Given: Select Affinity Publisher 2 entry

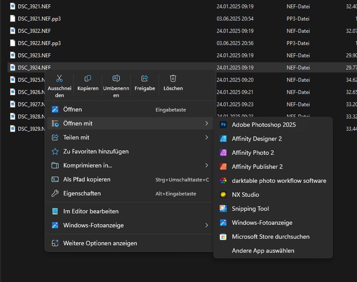Looking at the screenshot, I should pos(257,167).
